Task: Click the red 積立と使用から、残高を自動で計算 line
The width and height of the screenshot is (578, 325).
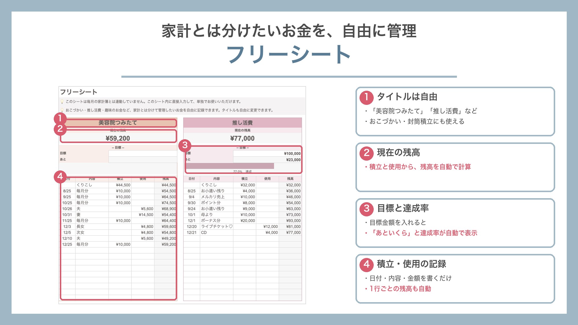Action: tap(418, 167)
